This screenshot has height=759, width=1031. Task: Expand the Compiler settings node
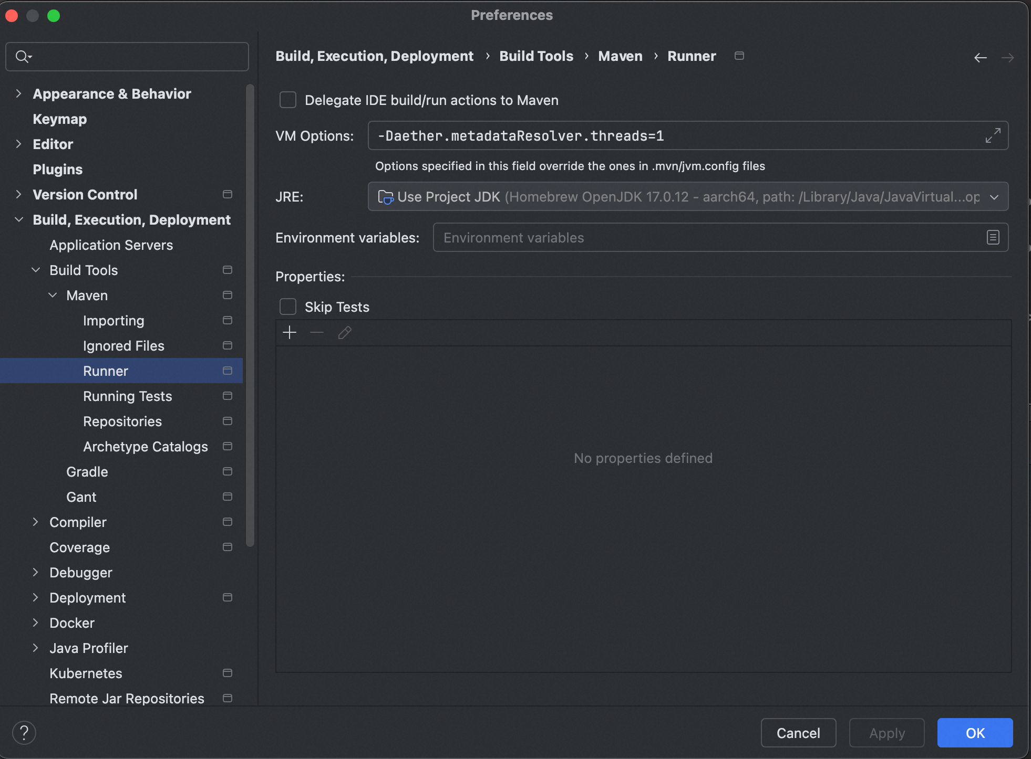pos(36,522)
